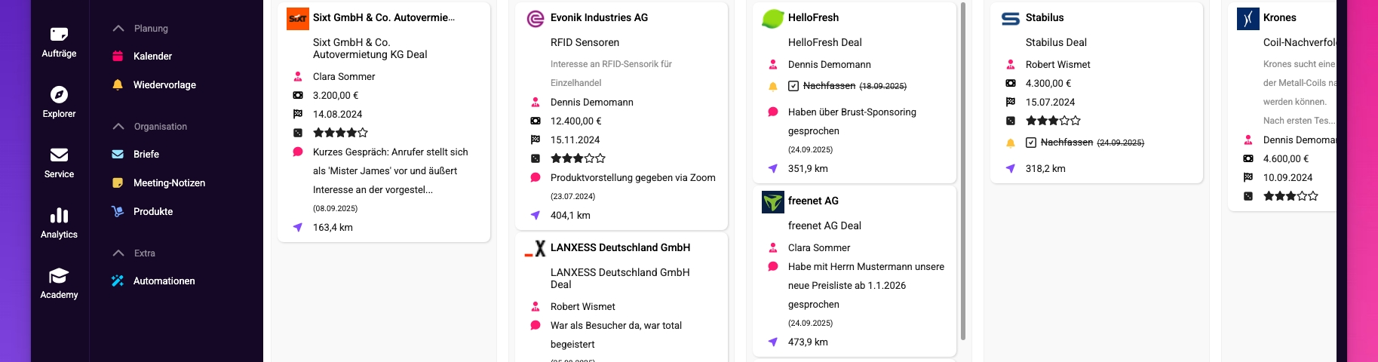Open LANXESS Deutschland GmbH card title
This screenshot has height=362, width=1378.
pos(620,248)
